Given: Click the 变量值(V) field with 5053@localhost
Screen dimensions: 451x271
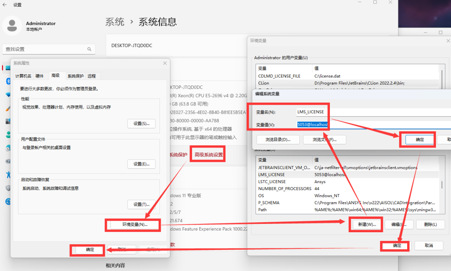Looking at the screenshot, I should click(373, 125).
